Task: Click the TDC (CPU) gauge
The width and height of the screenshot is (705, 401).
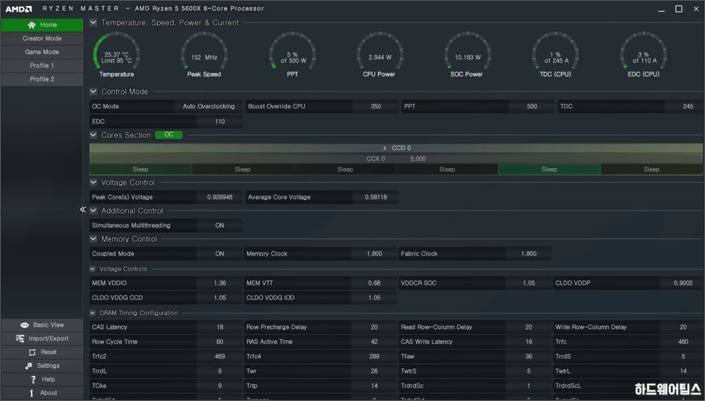Action: click(x=556, y=55)
